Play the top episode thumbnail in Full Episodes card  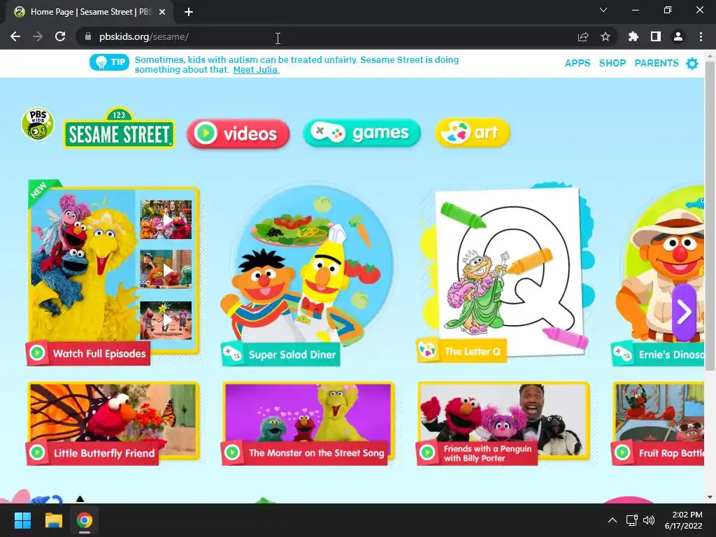tap(166, 220)
